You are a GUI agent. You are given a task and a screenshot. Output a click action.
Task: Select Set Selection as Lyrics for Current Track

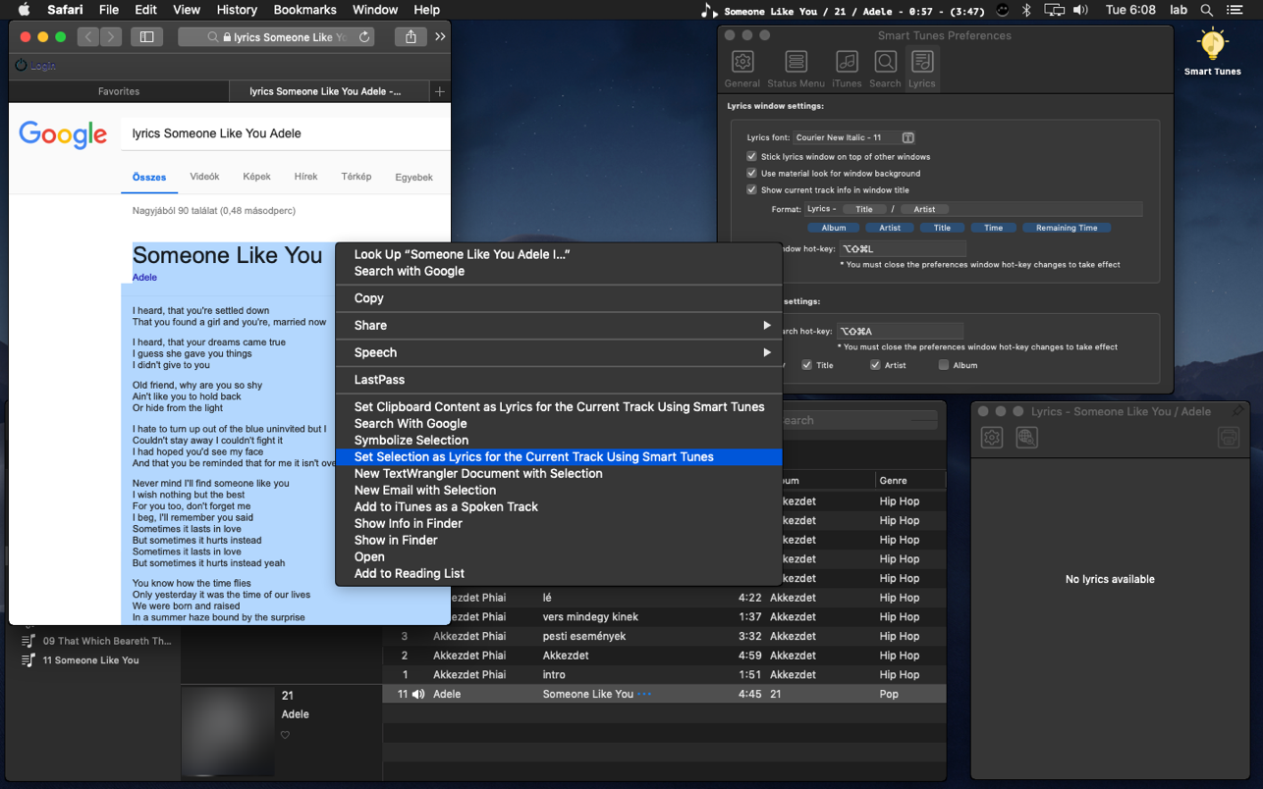click(x=559, y=457)
